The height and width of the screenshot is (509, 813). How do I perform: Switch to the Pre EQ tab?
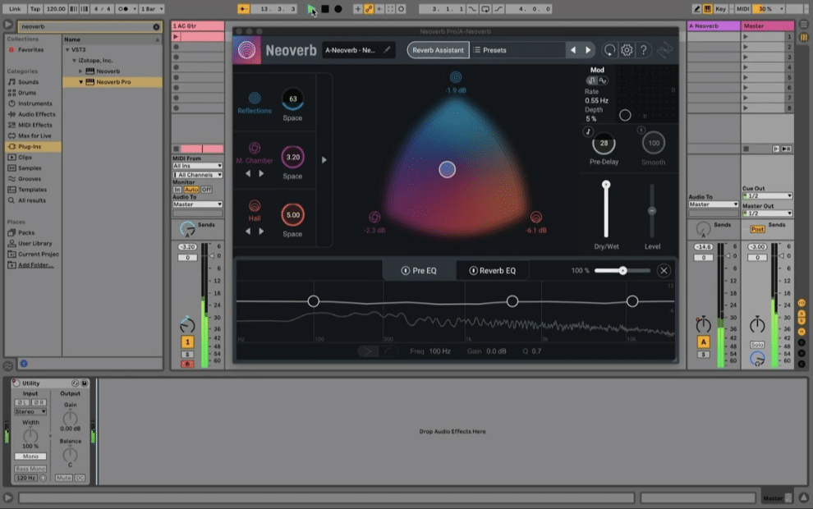tap(419, 271)
